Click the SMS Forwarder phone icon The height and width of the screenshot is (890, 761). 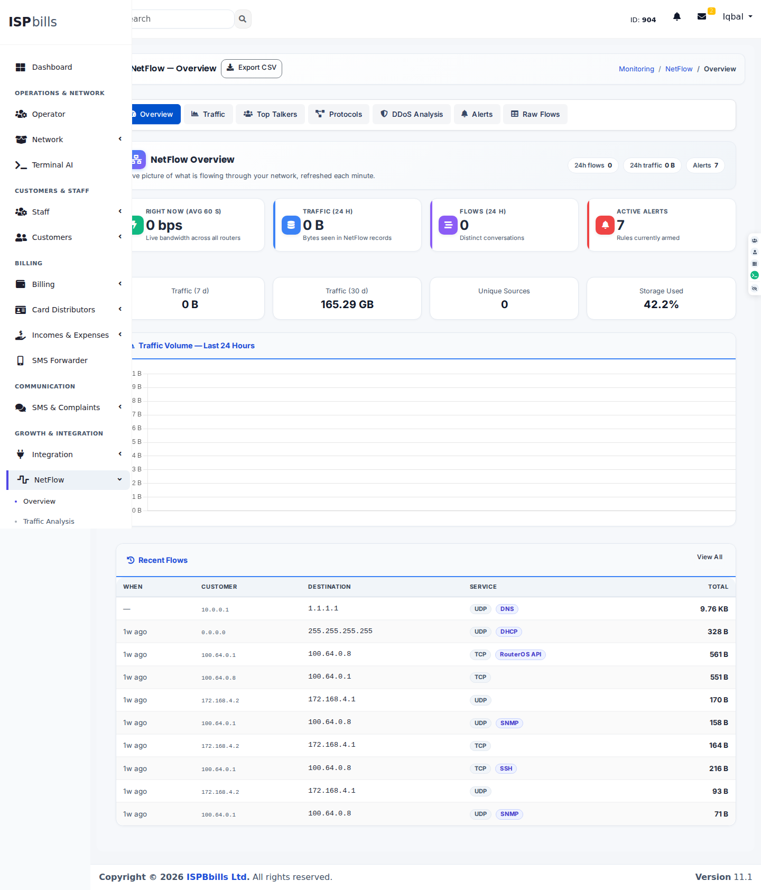(x=21, y=360)
